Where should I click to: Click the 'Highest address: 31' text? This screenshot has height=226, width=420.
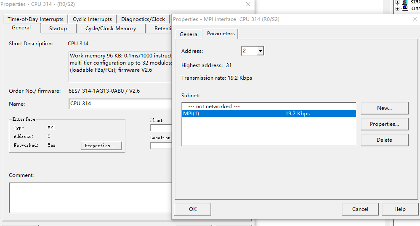pos(206,65)
